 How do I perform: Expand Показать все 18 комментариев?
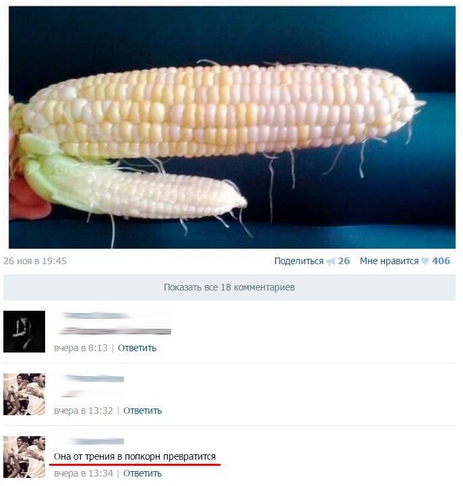[229, 287]
